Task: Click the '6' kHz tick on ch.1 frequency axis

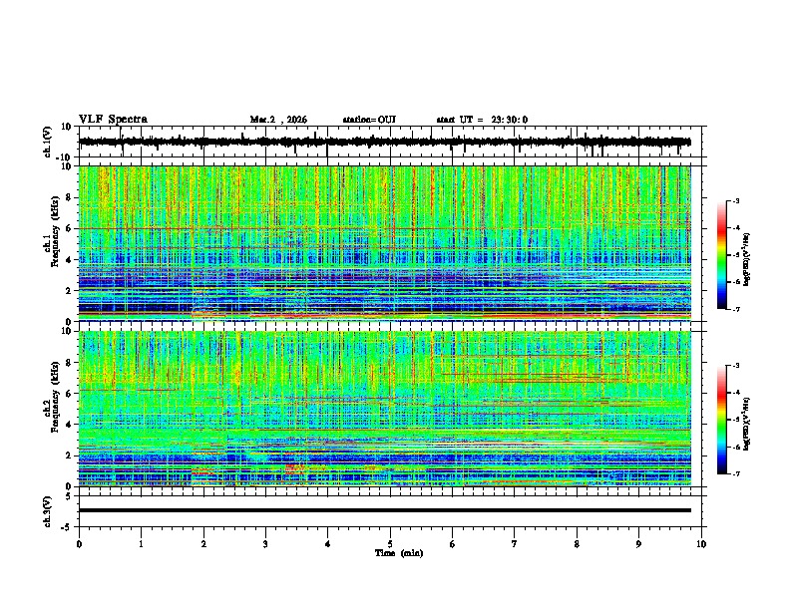Action: point(69,228)
